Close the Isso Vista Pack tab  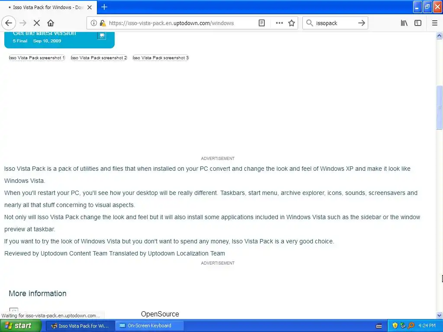90,7
